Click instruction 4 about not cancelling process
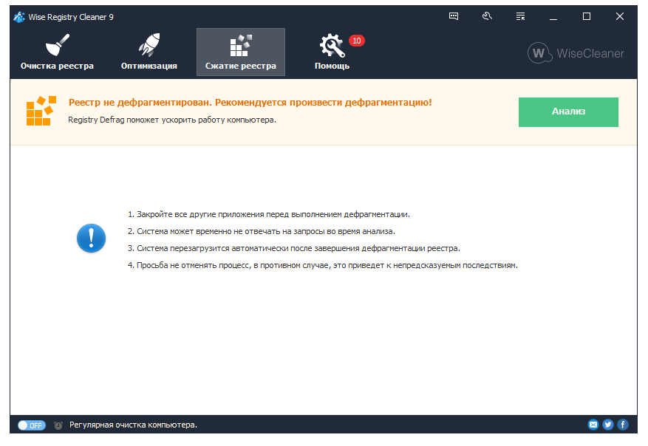This screenshot has height=446, width=648. 322,265
